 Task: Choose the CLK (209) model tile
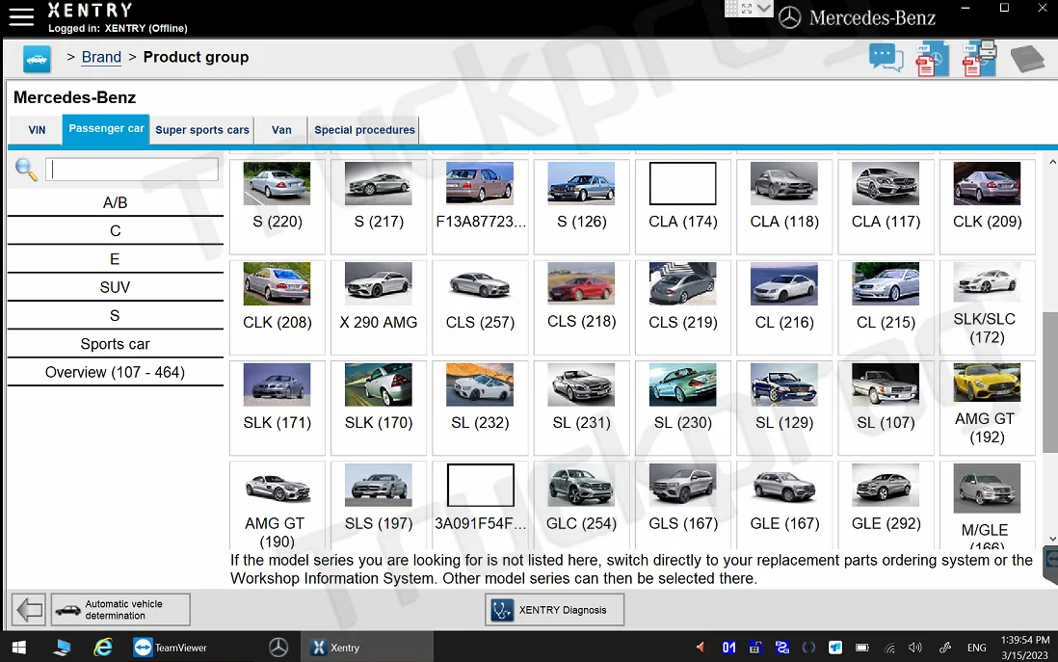[987, 206]
